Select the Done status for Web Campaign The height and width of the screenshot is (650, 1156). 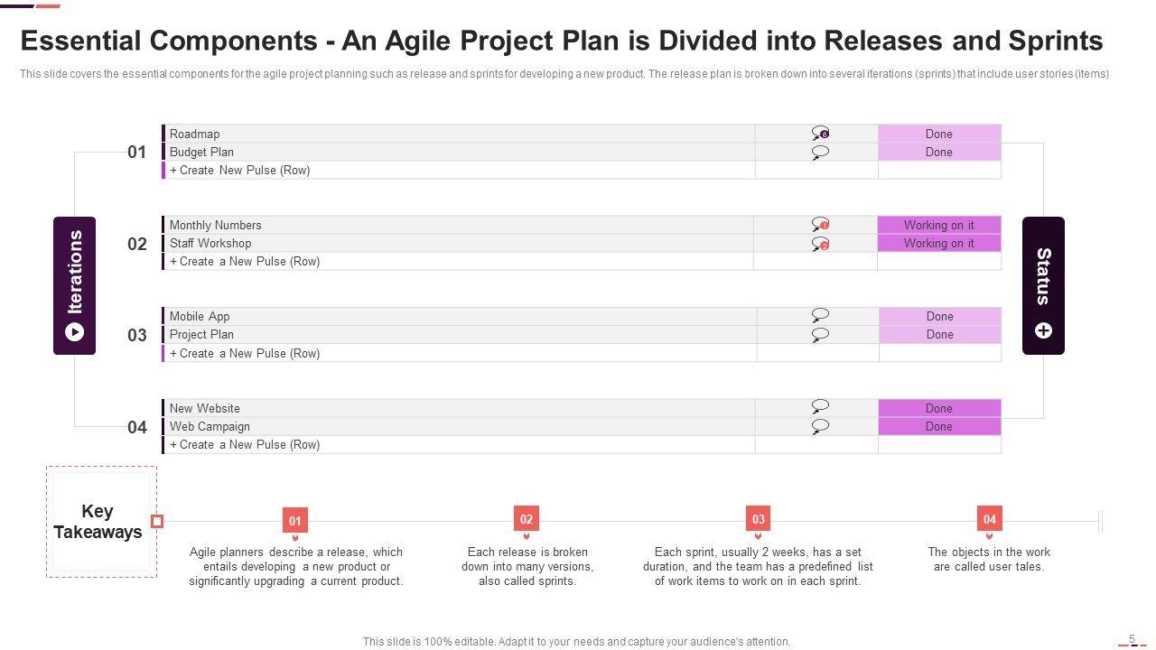coord(939,426)
